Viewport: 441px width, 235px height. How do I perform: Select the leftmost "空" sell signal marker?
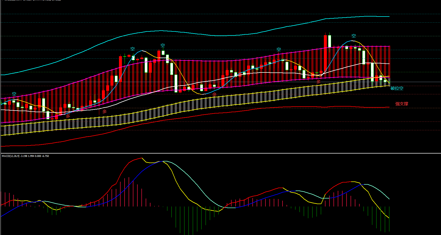tap(14, 94)
